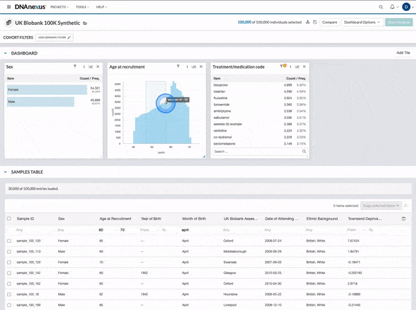This screenshot has width=416, height=310.
Task: Collapse the Dashboard section
Action: click(6, 53)
